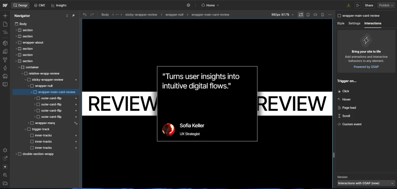Pin the Navigator panel

tap(73, 16)
